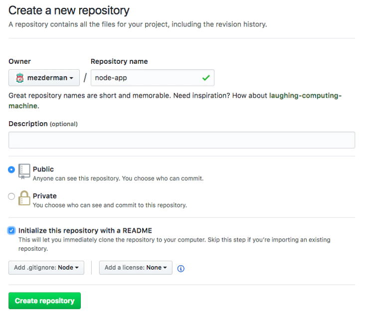381x325 pixels.
Task: Click the public repository book icon
Action: click(24, 171)
